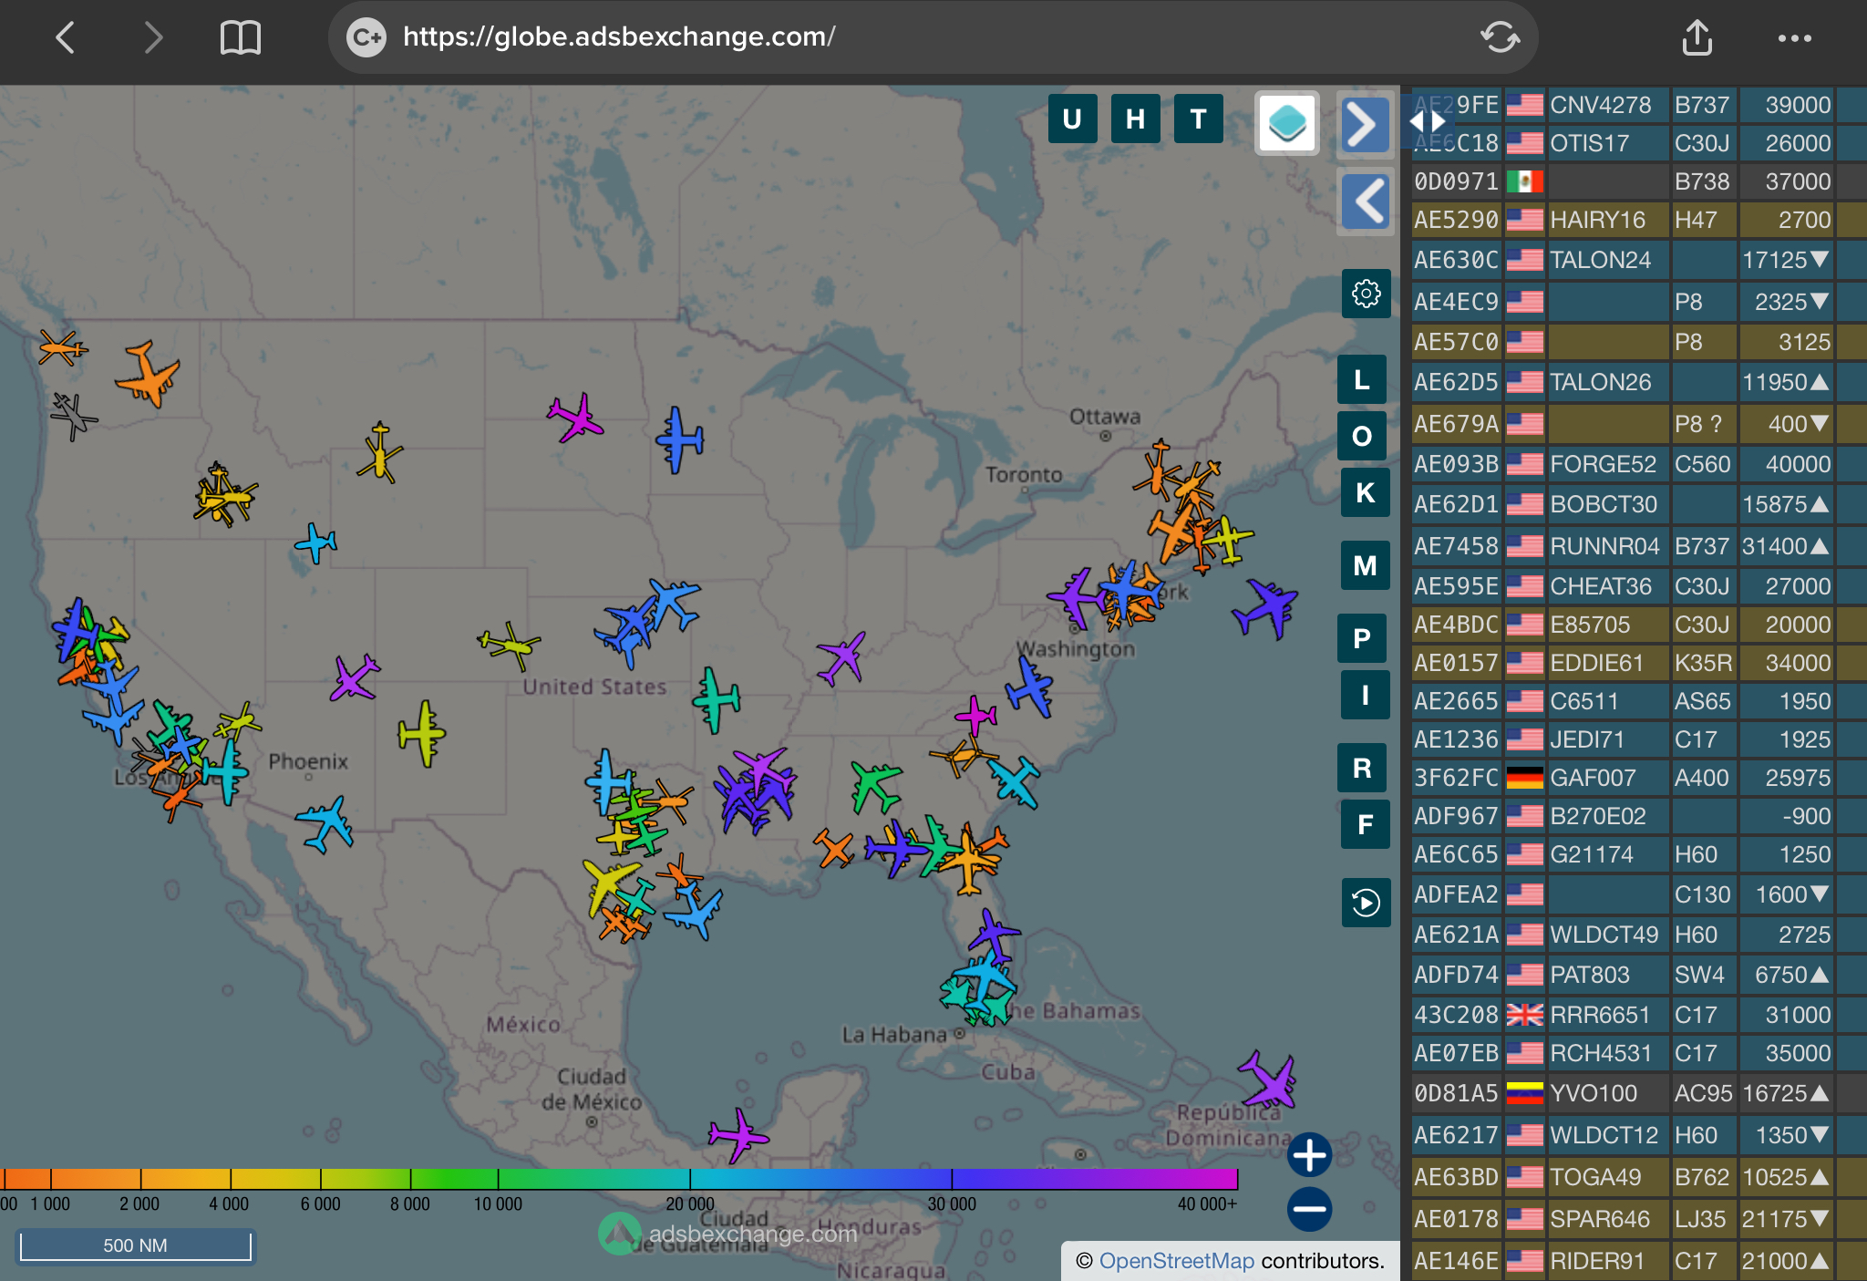Viewport: 1867px width, 1281px height.
Task: Zoom out with the minus button
Action: coord(1309,1210)
